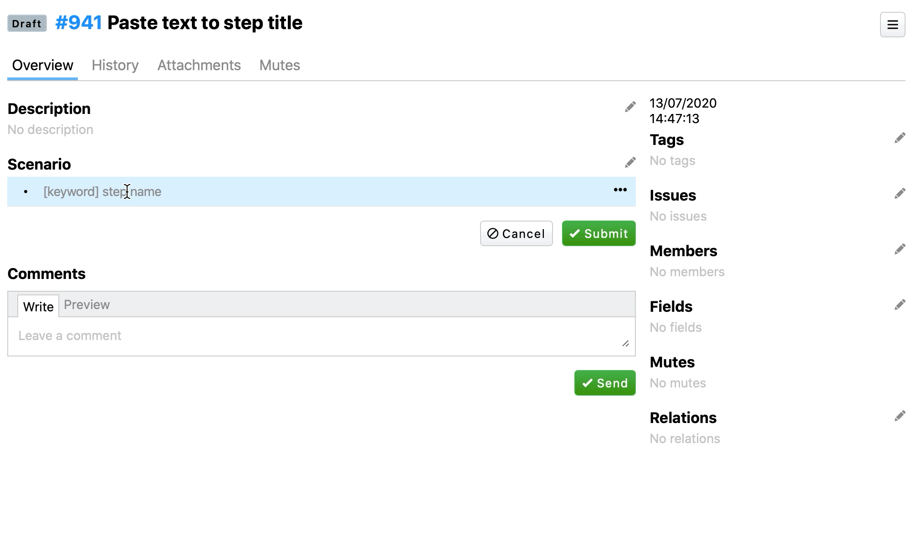Open the Attachments tab

pyautogui.click(x=199, y=65)
